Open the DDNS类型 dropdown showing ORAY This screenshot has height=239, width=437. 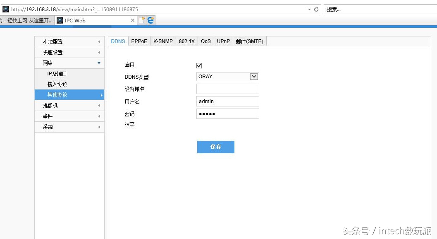click(254, 76)
